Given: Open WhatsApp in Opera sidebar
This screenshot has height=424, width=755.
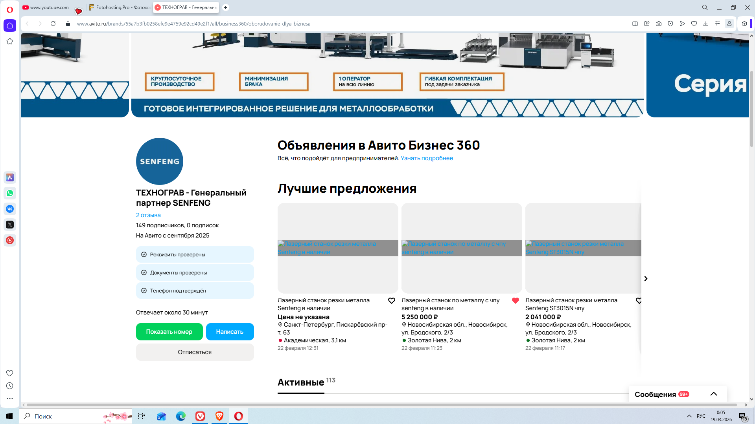Looking at the screenshot, I should point(10,193).
